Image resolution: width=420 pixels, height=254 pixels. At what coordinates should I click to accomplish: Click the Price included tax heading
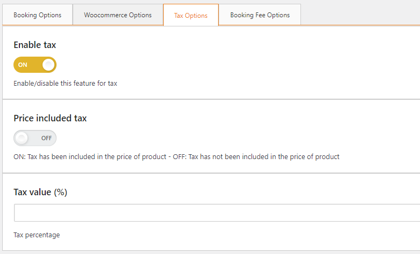[50, 118]
